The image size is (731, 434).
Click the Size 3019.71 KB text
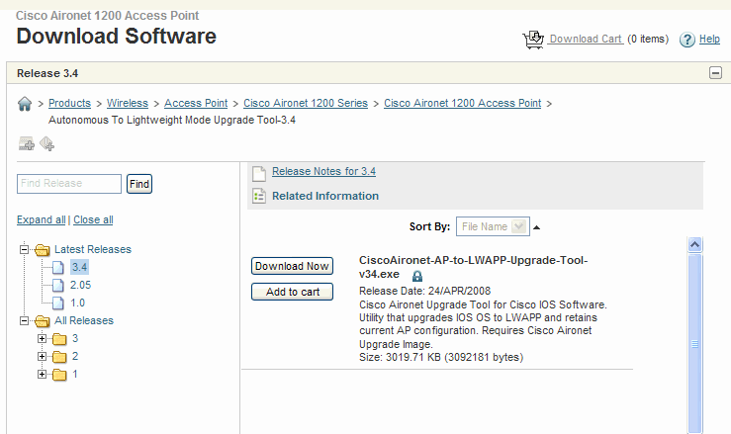[441, 357]
